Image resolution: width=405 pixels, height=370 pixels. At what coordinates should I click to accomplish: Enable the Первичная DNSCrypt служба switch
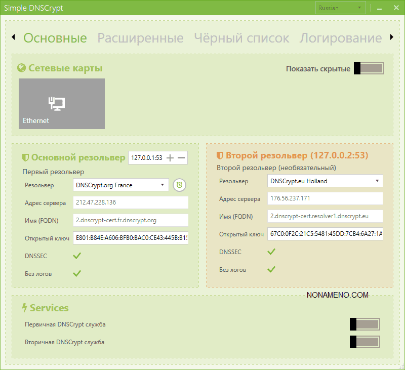click(364, 324)
